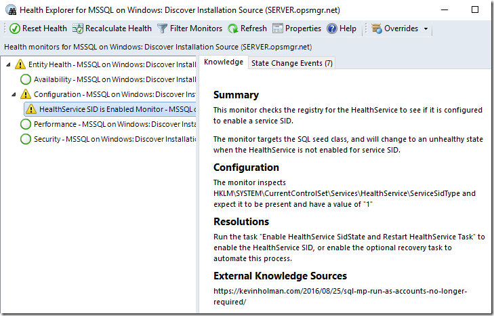Open Properties label in toolbar
Viewport: 494px width, 316px height.
tap(303, 28)
